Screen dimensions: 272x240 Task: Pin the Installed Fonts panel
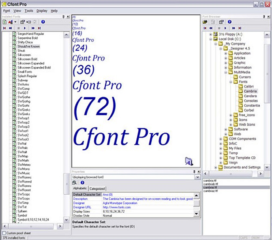[63, 17]
